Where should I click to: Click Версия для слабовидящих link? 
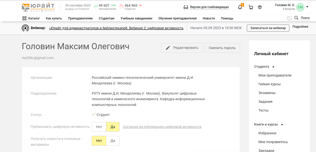point(210,7)
